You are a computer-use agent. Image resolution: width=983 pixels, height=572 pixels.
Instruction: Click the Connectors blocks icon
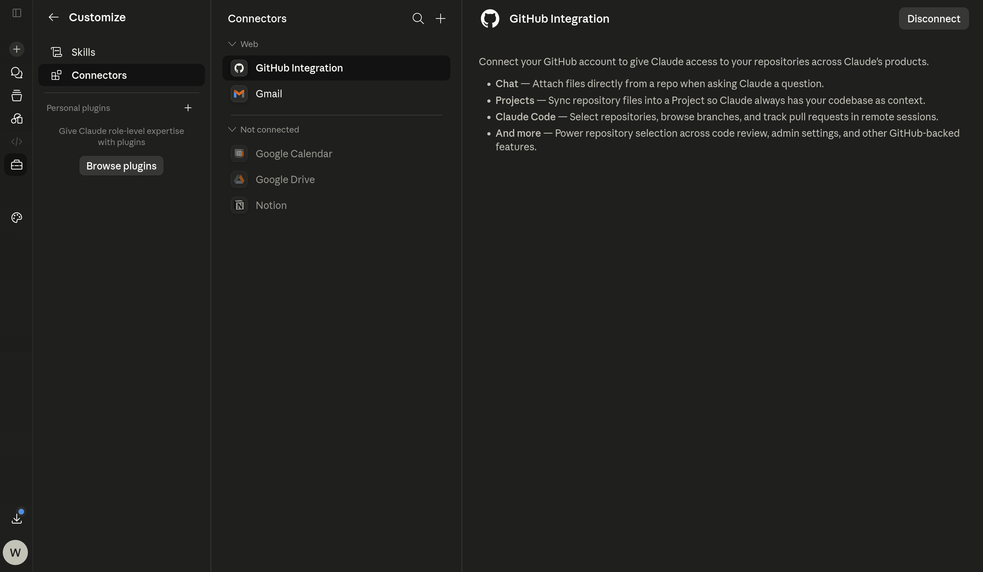[x=56, y=75]
